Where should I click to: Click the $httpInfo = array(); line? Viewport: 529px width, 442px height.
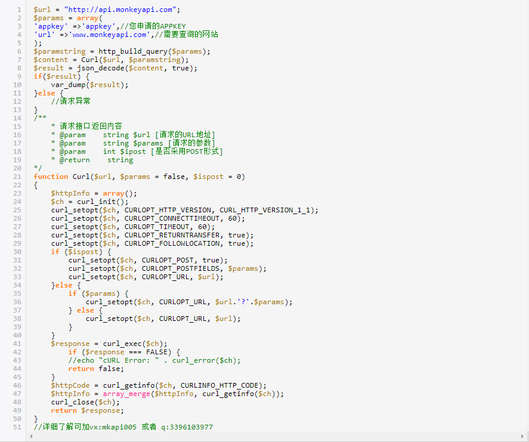[x=94, y=194]
